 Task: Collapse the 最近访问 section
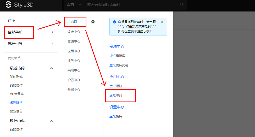coord(52,68)
